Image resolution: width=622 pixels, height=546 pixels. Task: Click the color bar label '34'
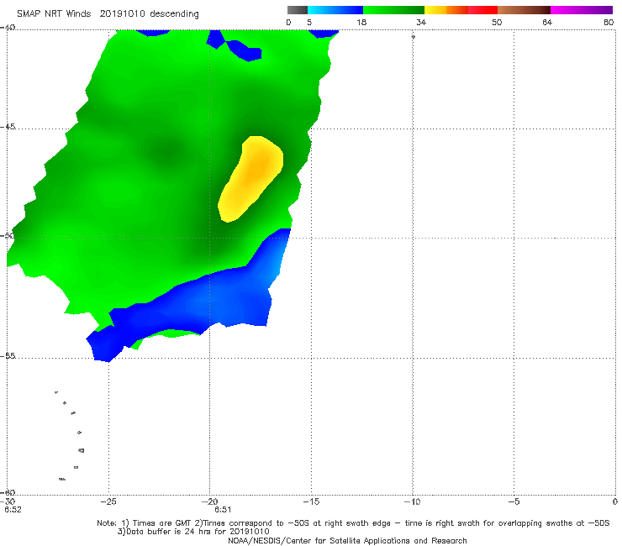coord(421,23)
